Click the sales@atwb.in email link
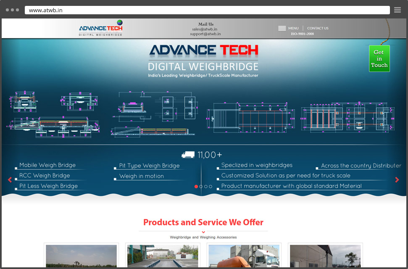The image size is (408, 269). pyautogui.click(x=205, y=29)
